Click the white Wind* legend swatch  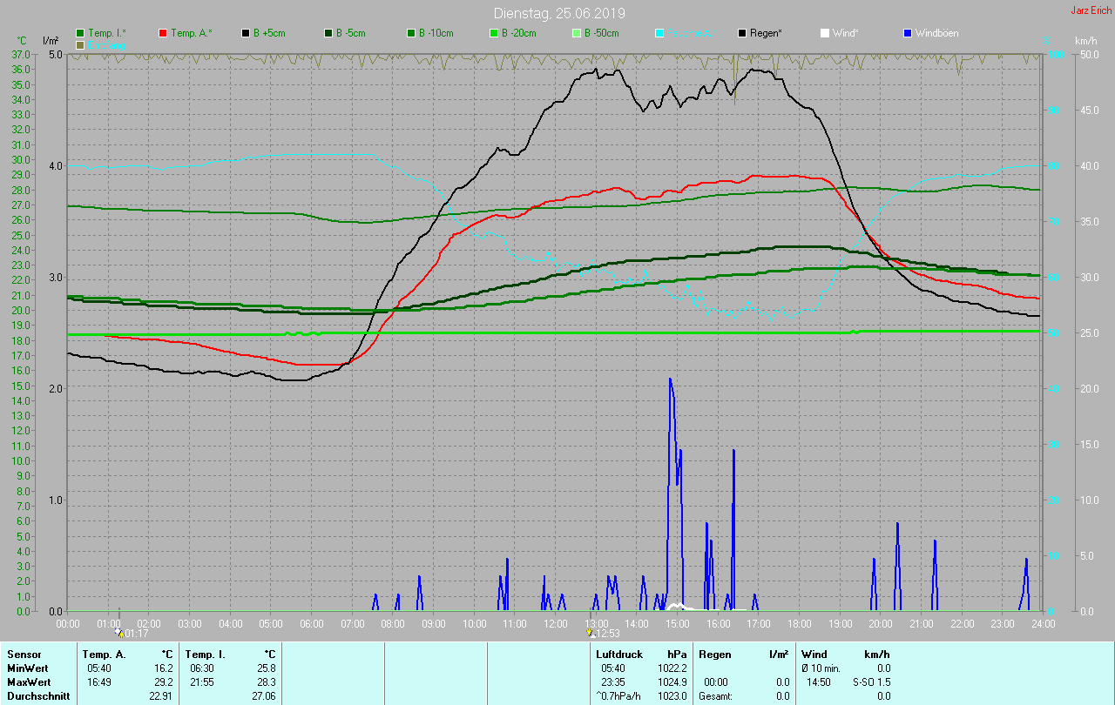tap(825, 33)
